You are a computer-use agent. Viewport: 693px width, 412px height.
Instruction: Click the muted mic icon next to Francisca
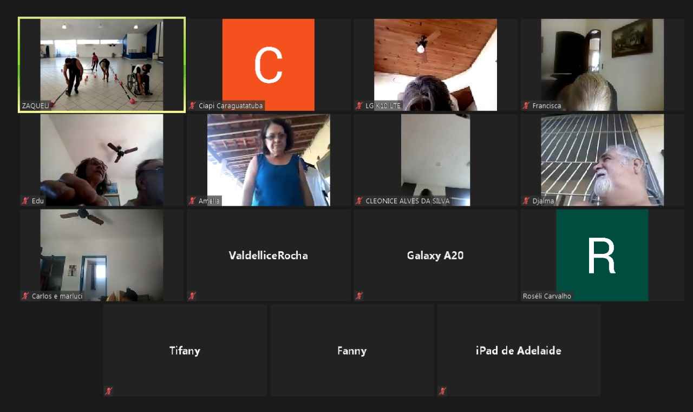[x=526, y=106]
